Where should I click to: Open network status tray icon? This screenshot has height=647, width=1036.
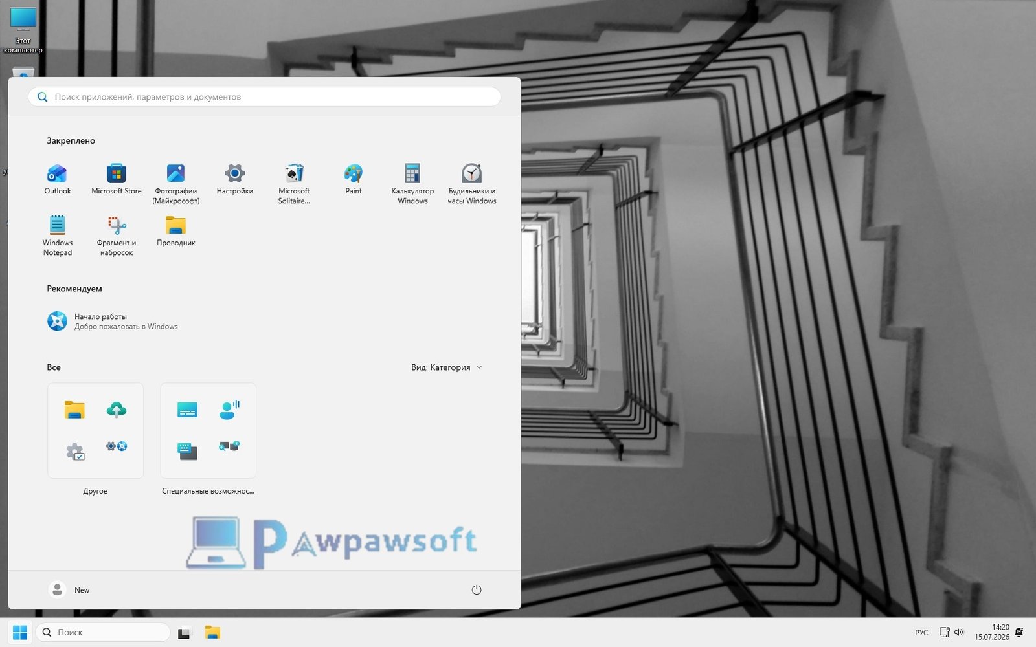click(x=945, y=632)
